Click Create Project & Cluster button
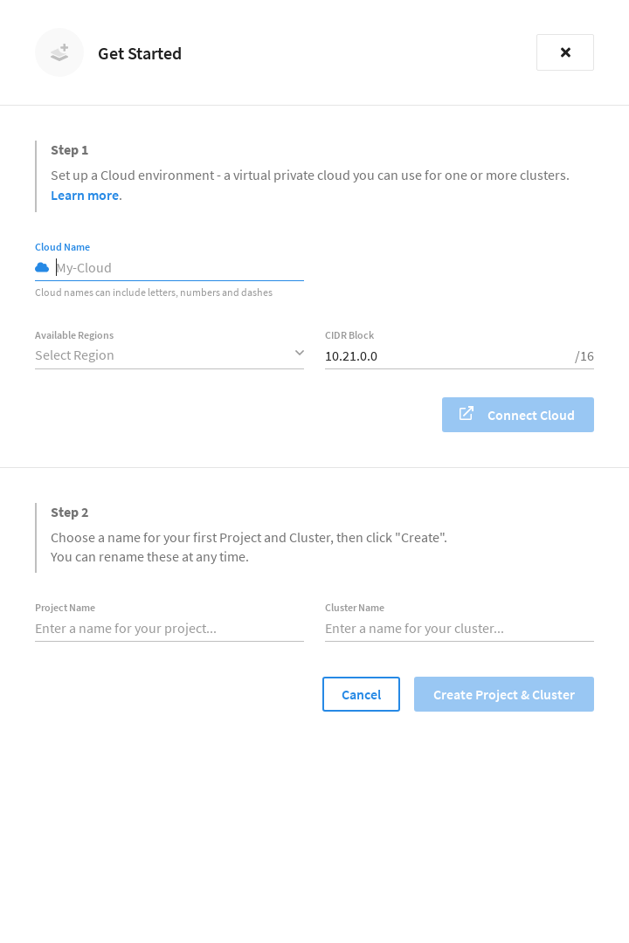 click(504, 694)
